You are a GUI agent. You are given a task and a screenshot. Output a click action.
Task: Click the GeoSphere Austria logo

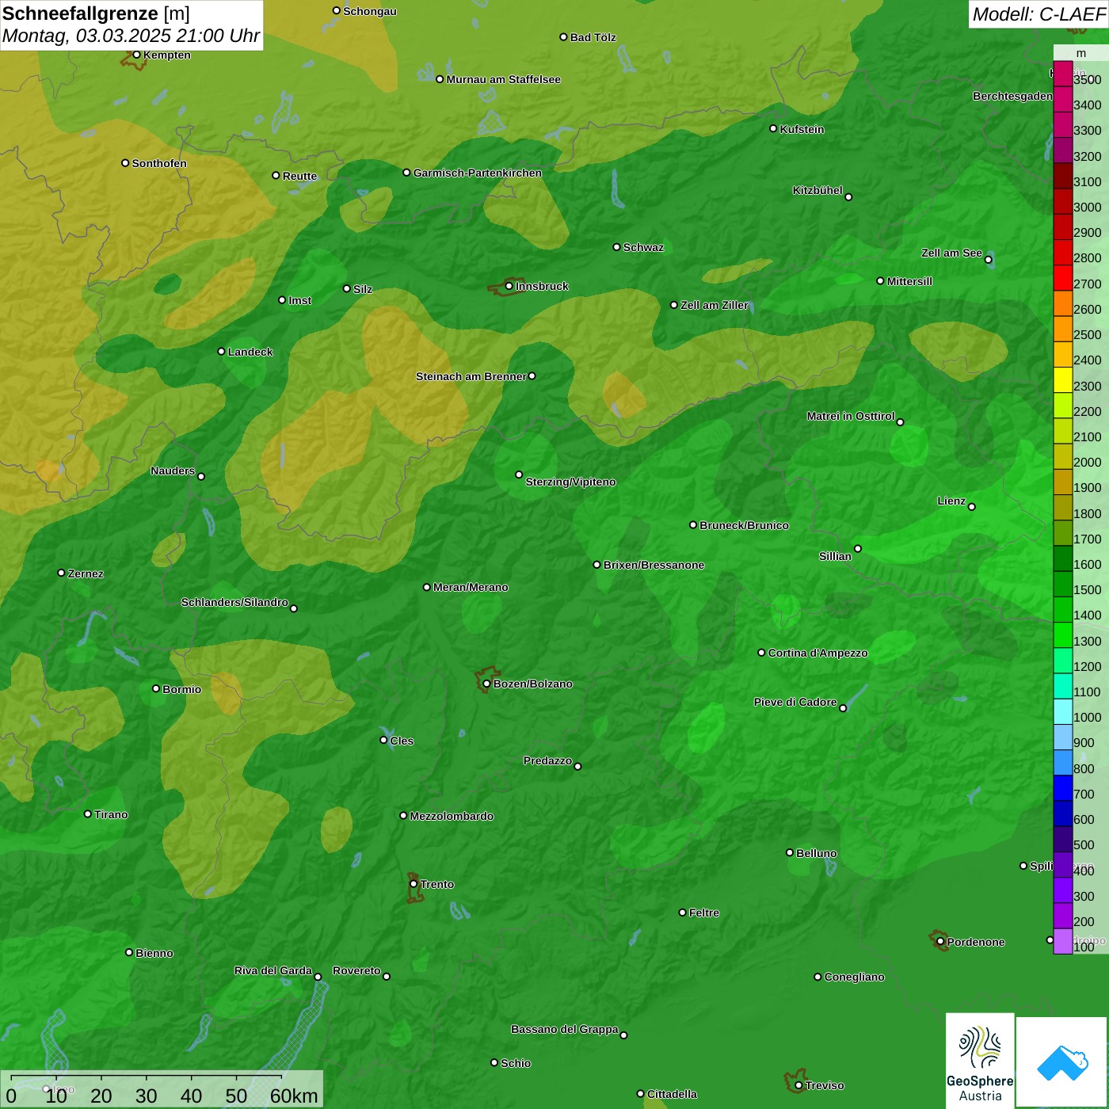[x=980, y=1060]
